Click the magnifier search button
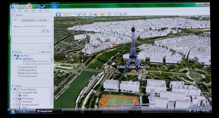This screenshot has height=118, width=219. tap(47, 31)
